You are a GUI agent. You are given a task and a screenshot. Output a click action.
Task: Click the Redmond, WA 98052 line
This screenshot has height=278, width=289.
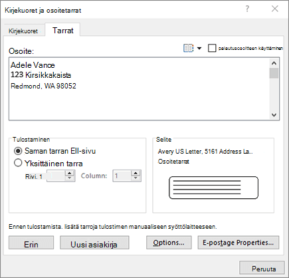[x=43, y=86]
